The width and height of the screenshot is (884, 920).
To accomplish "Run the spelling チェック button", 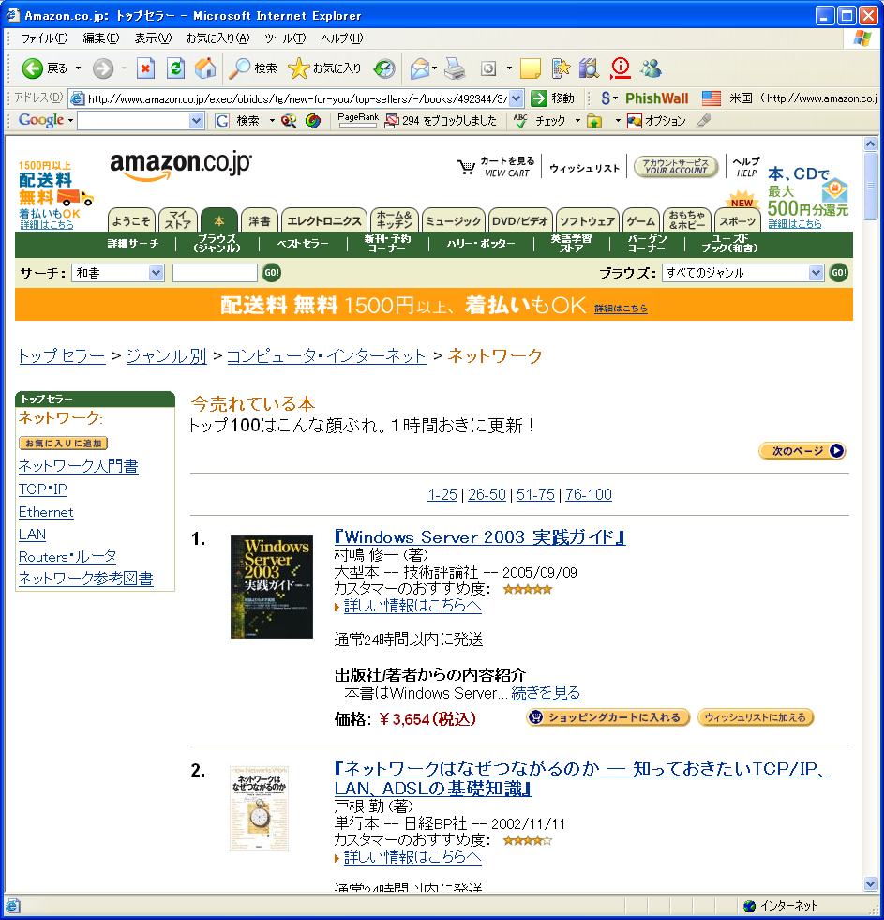I will 540,121.
